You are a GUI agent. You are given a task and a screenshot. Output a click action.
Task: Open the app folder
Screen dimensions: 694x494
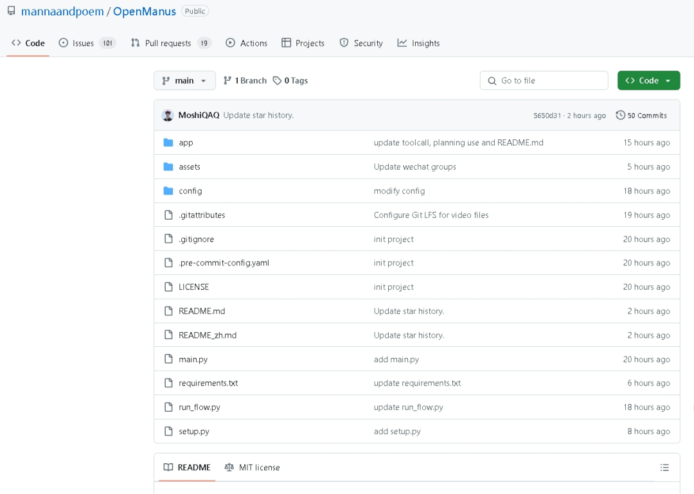186,143
